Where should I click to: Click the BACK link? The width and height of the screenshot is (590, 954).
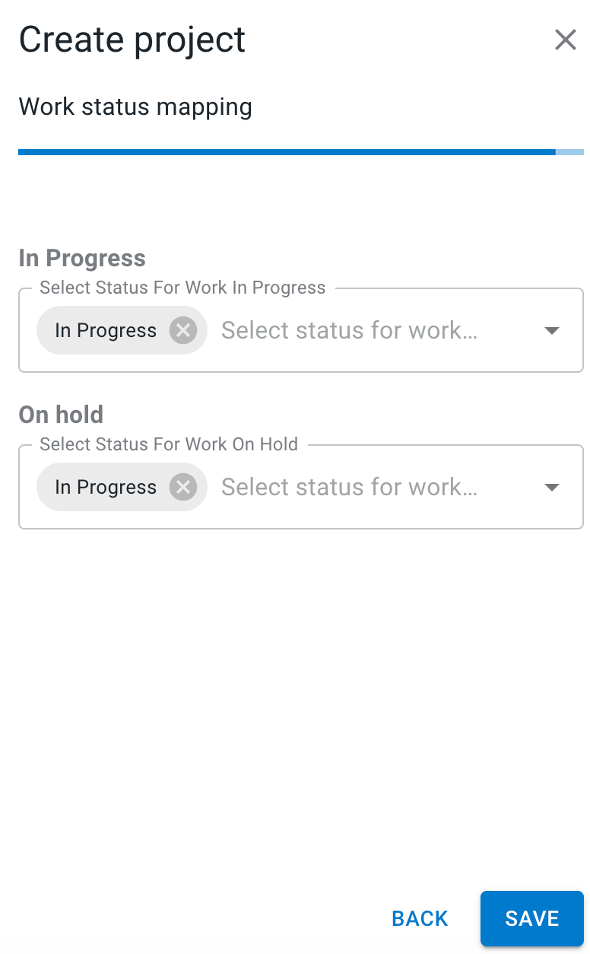[x=419, y=918]
